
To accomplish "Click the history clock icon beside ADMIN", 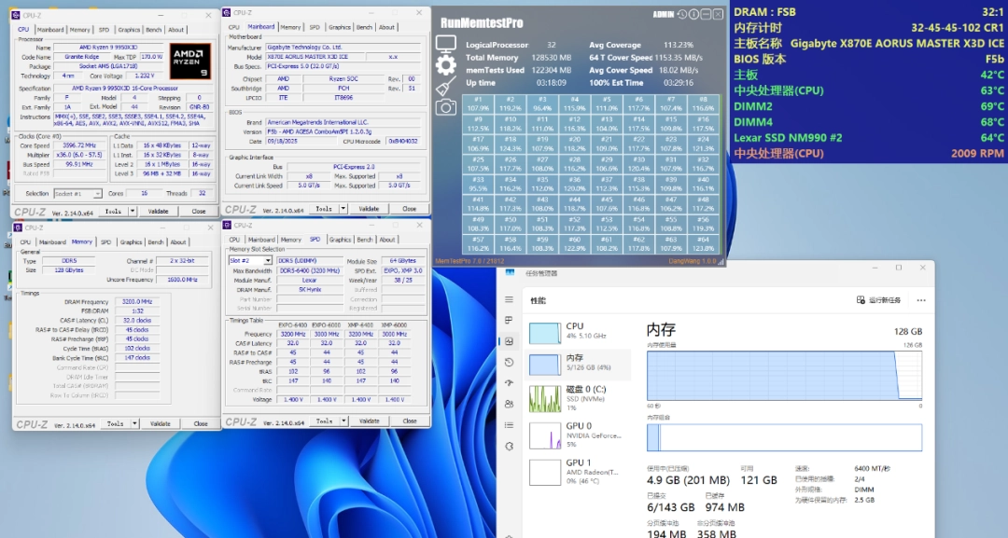I will pos(682,13).
